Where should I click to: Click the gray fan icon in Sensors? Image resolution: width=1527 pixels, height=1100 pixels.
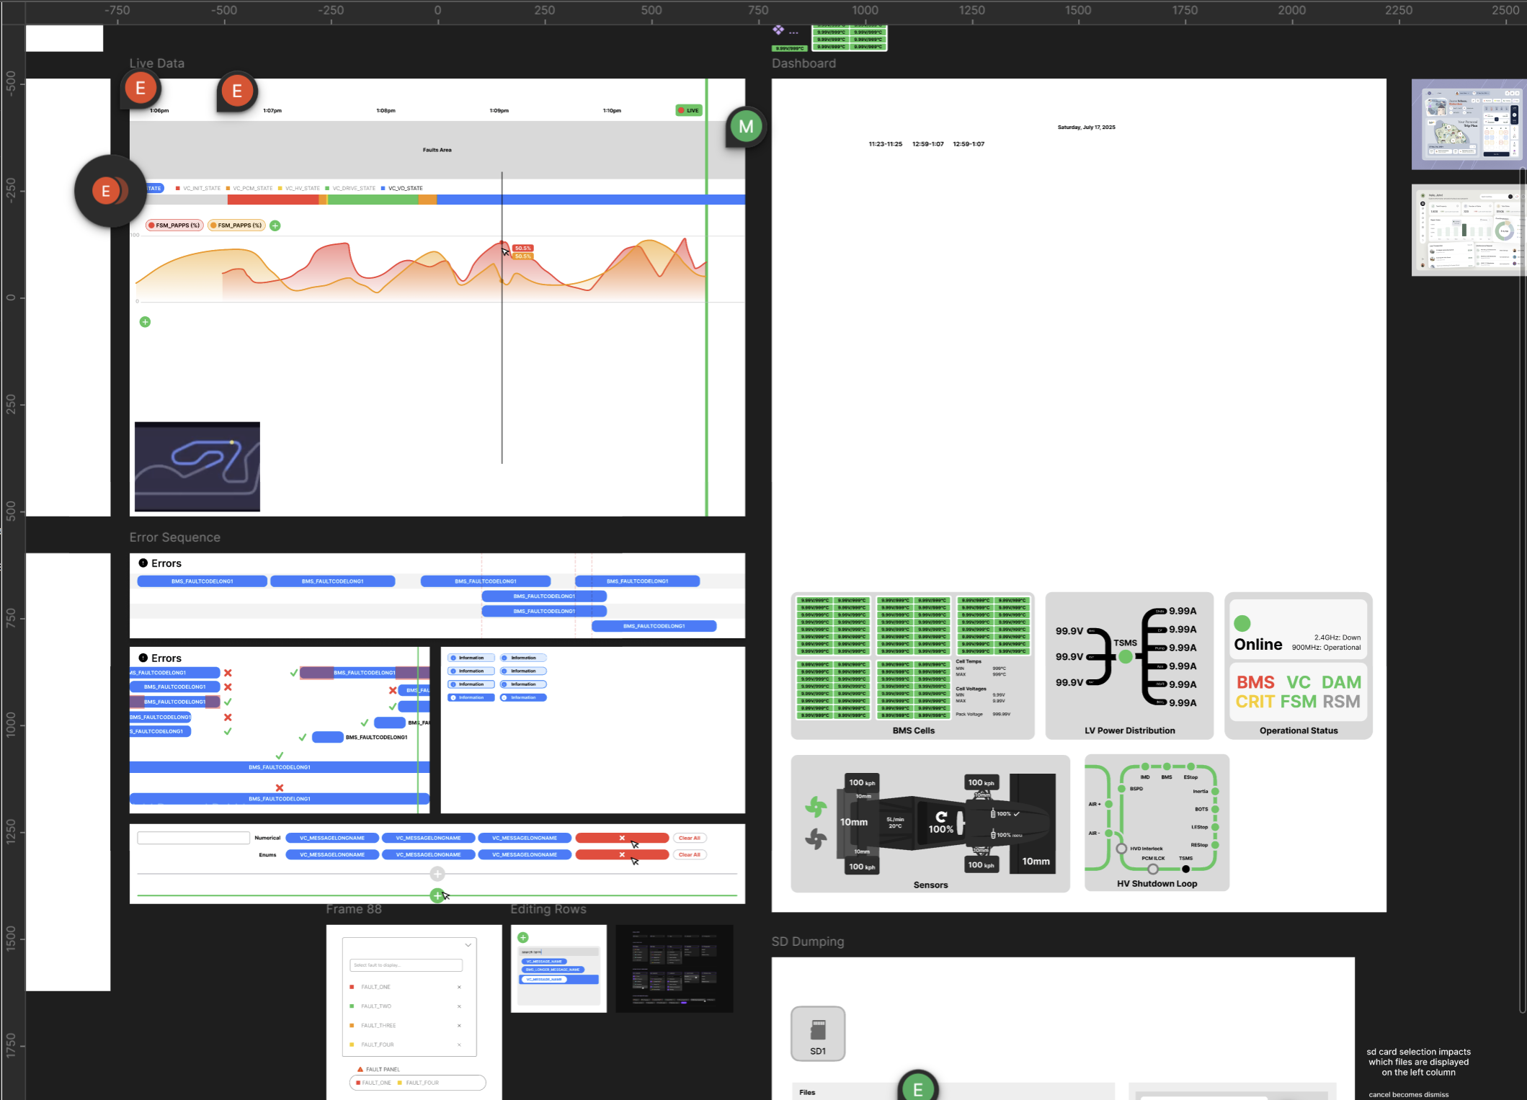point(816,839)
